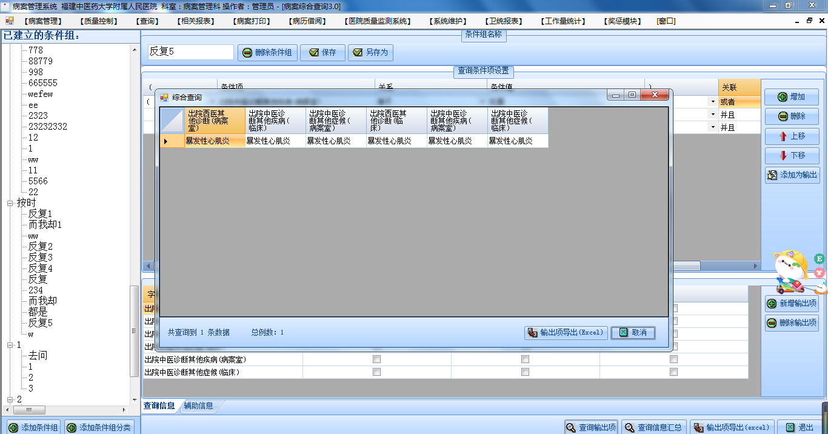Viewport: 828px width, 434px height.
Task: Click the application icon left of 病案管理 menu
Action: coord(10,21)
